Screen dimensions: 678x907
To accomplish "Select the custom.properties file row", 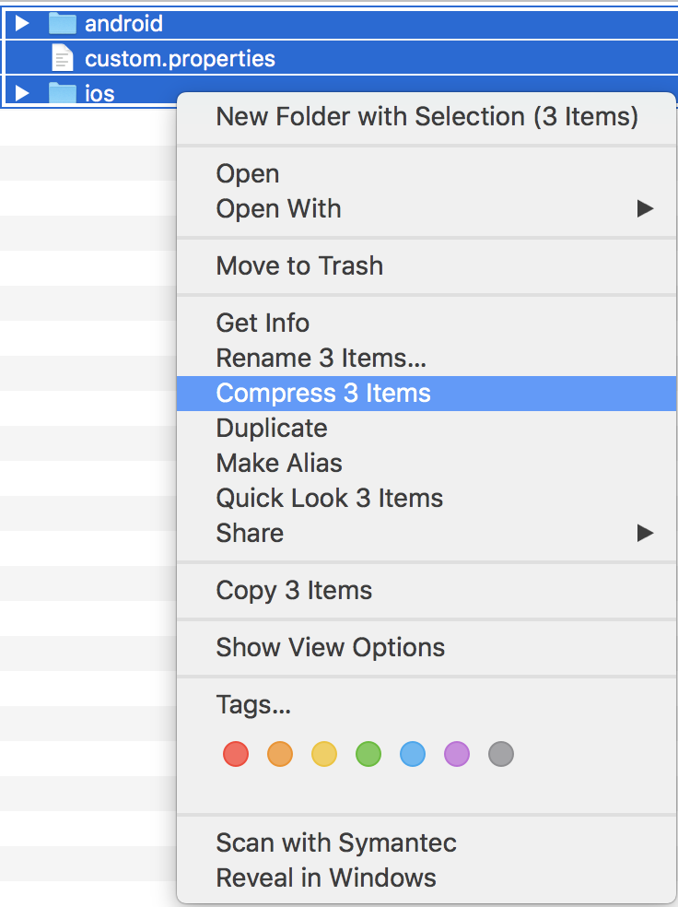I will 339,58.
